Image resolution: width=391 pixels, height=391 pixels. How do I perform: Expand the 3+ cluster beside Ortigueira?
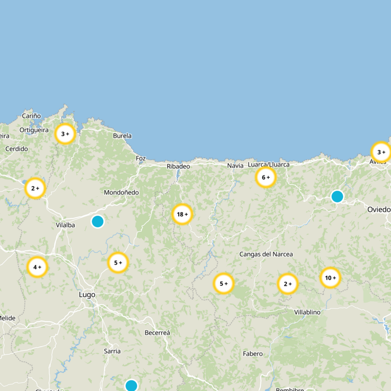tap(65, 134)
